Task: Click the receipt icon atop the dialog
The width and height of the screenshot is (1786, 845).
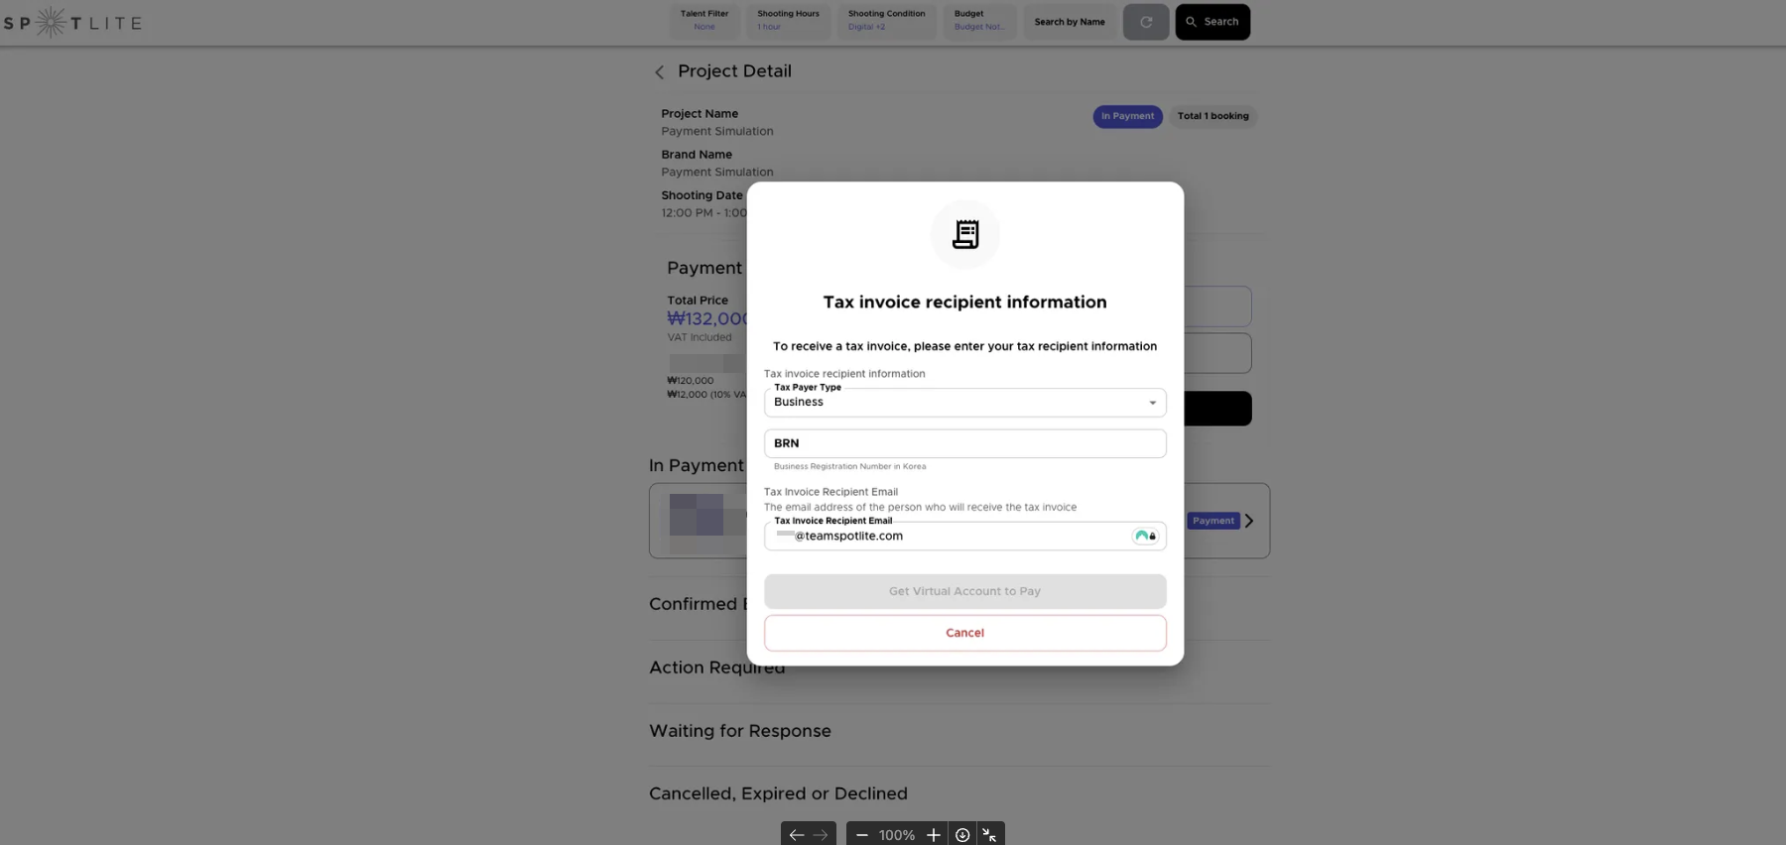Action: [965, 234]
